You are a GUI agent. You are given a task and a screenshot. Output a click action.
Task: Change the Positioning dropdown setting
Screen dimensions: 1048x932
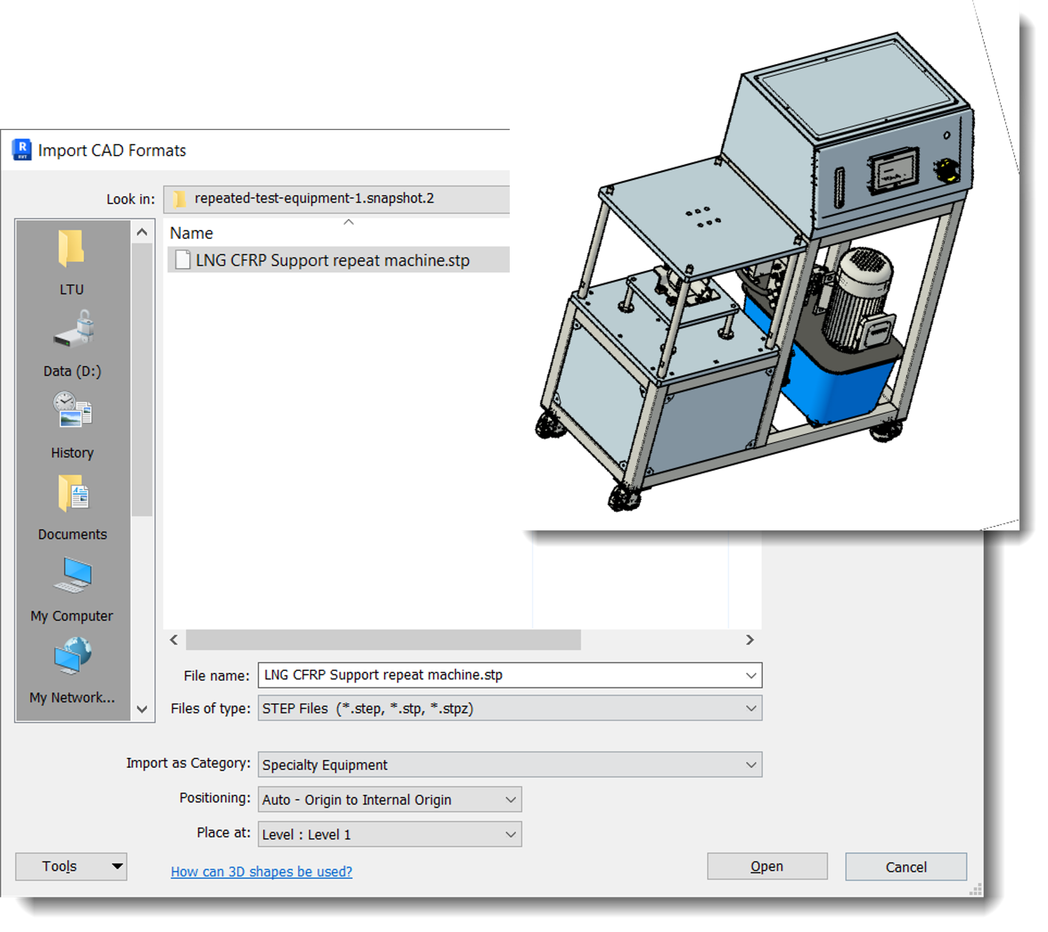pyautogui.click(x=389, y=800)
